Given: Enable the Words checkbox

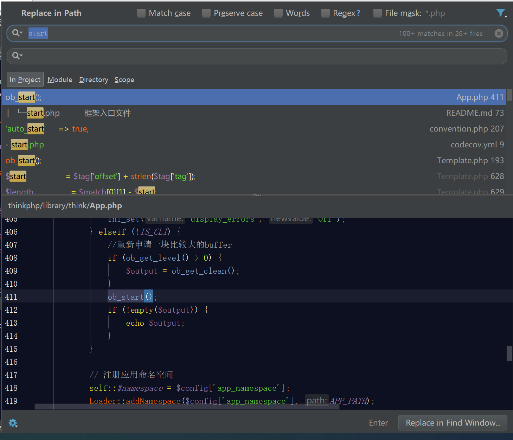Looking at the screenshot, I should click(x=278, y=13).
